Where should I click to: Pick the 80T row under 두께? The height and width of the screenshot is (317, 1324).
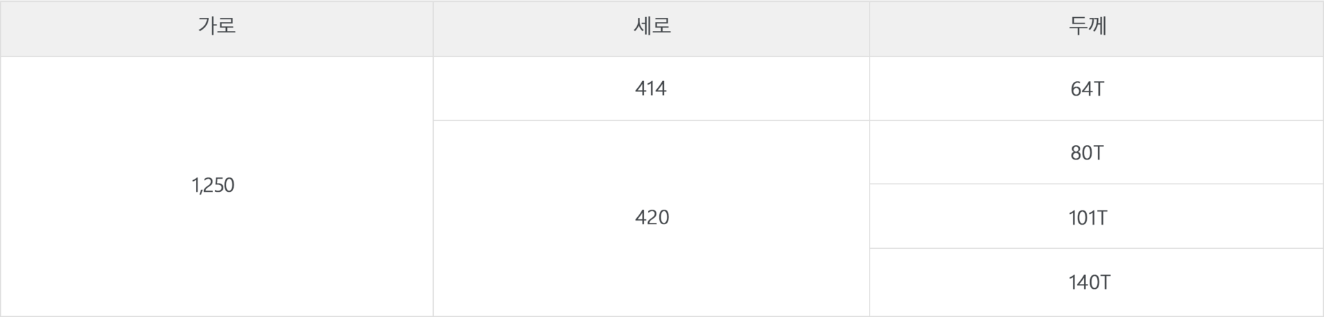(x=1087, y=153)
